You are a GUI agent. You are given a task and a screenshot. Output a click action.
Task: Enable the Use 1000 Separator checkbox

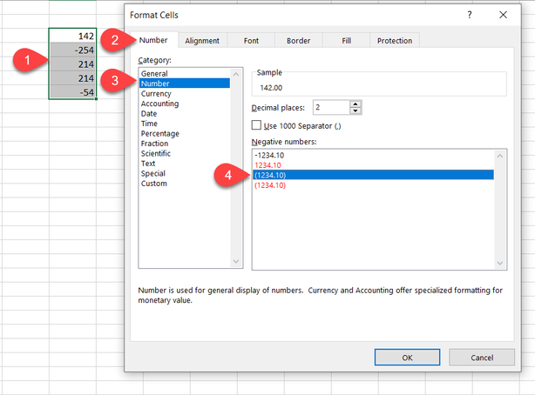(x=256, y=125)
